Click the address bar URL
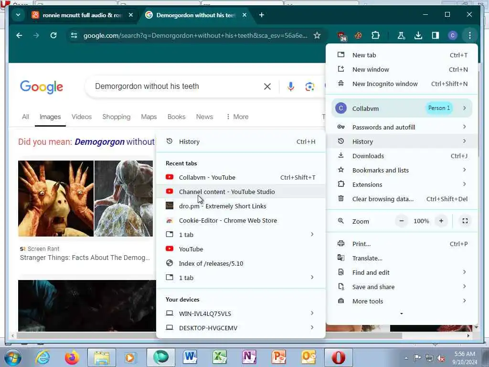 click(x=195, y=35)
